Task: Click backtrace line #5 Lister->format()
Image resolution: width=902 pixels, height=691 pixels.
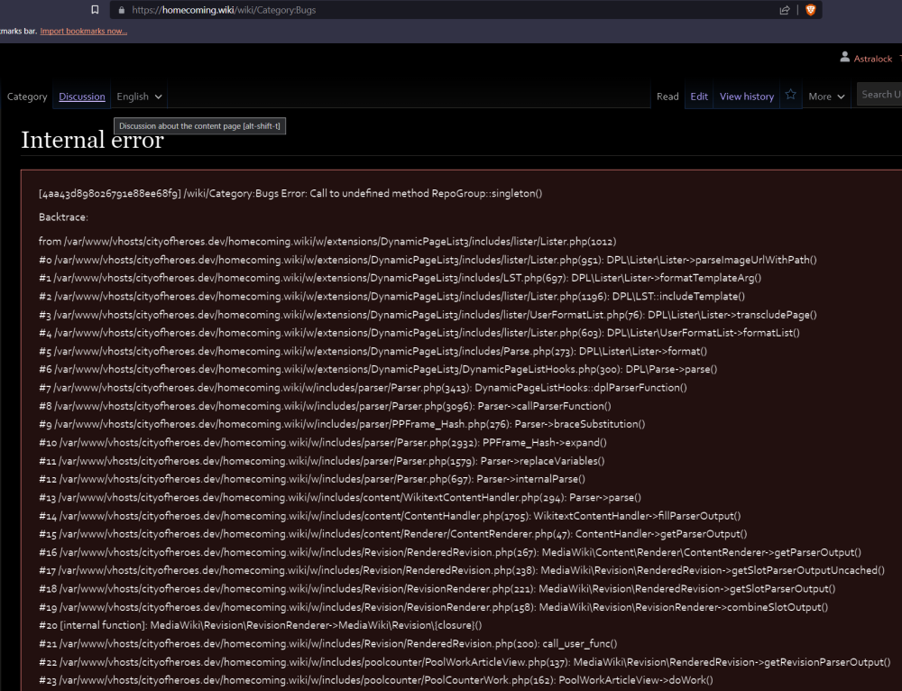Action: click(373, 351)
